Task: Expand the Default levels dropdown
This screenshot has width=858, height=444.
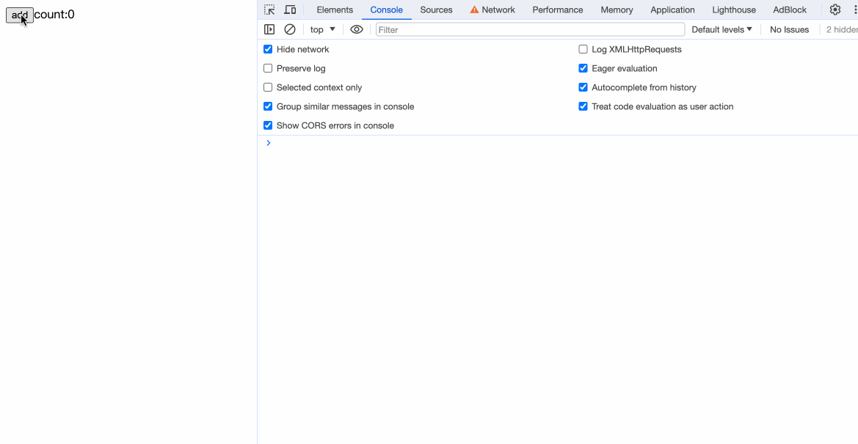Action: coord(721,29)
